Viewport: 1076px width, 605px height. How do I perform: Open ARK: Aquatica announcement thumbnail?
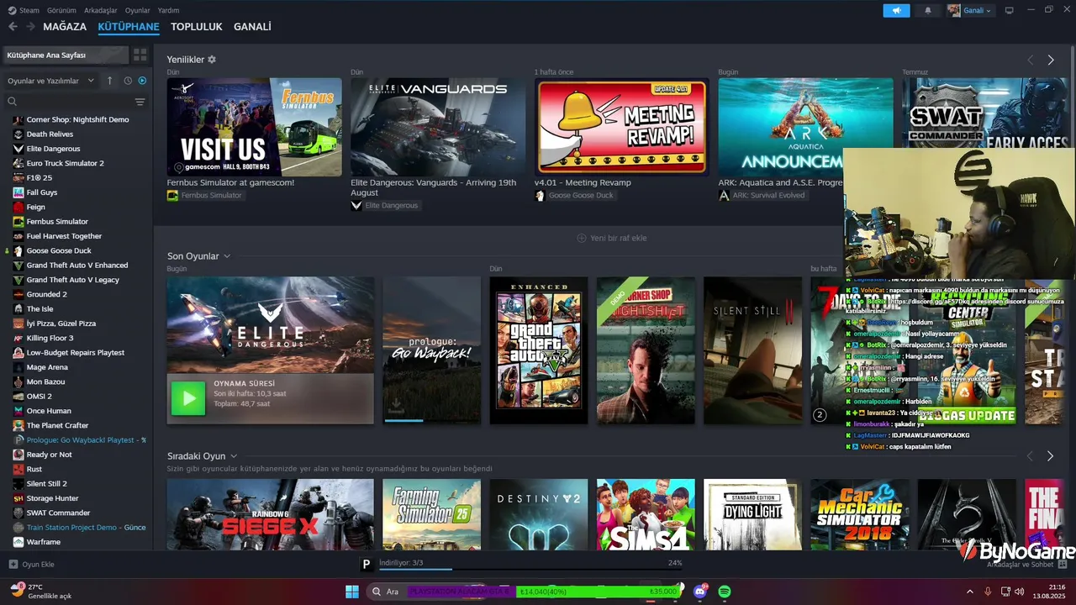pyautogui.click(x=805, y=127)
